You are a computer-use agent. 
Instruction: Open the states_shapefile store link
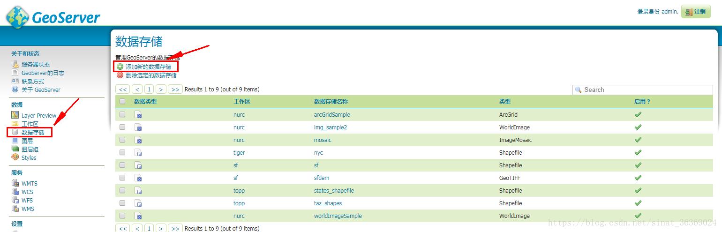click(334, 190)
